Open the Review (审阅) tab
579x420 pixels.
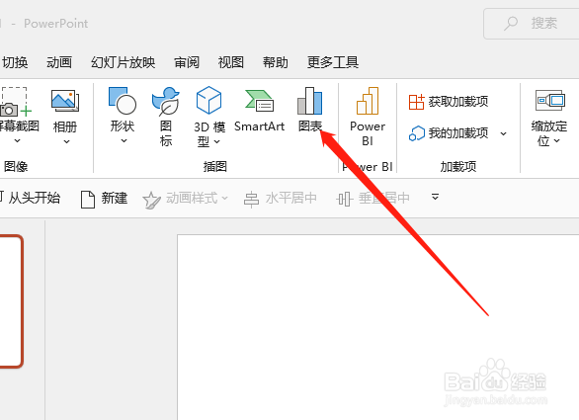click(187, 62)
